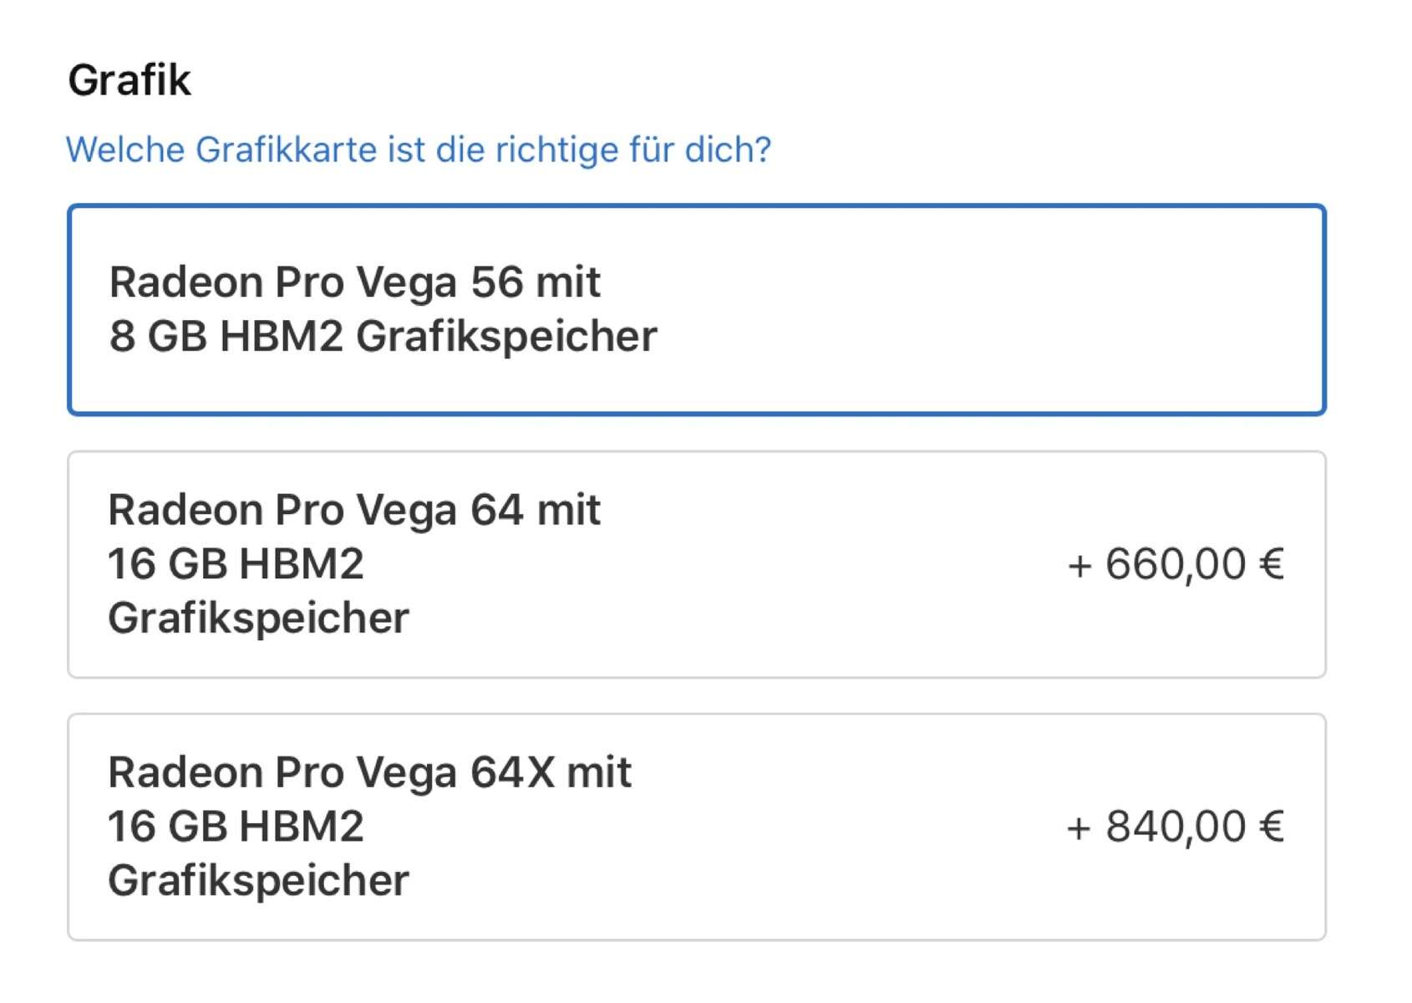Click '16 GB HBM2' in the Vega 64X card

(236, 827)
